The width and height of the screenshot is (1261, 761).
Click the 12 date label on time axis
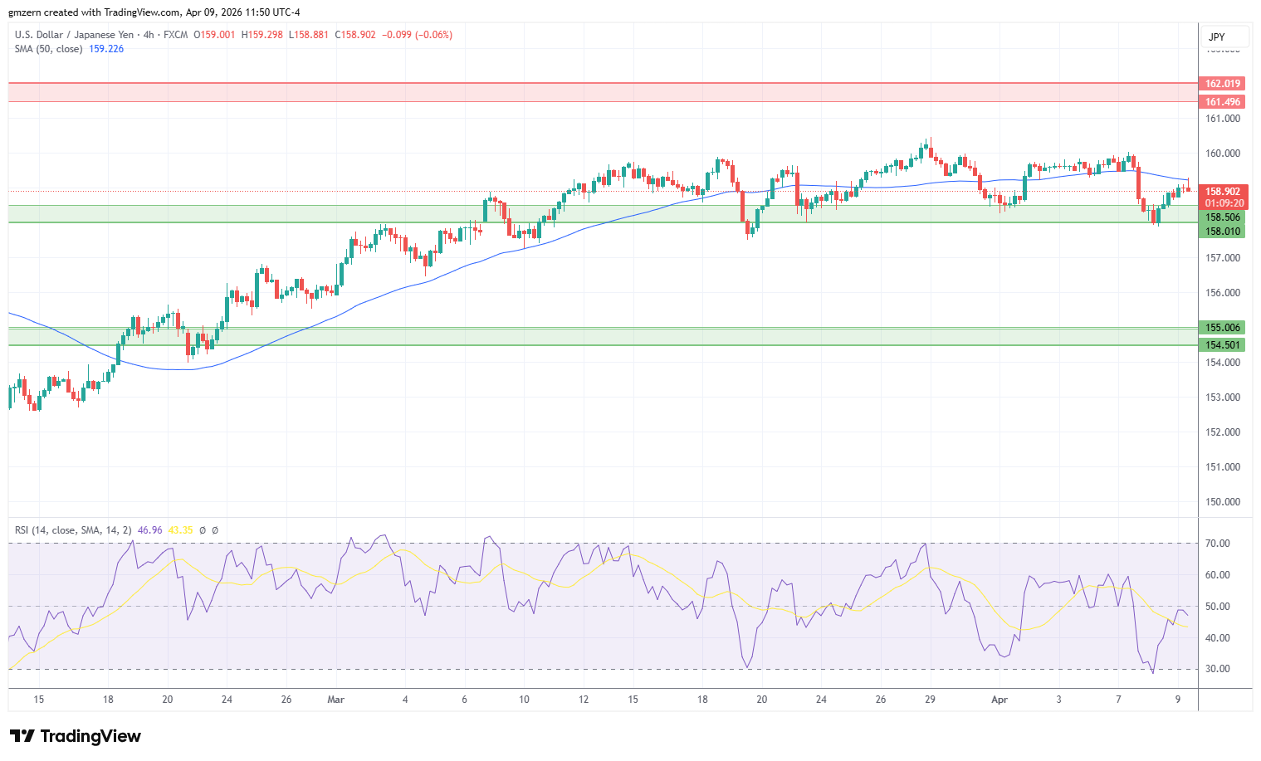click(584, 700)
